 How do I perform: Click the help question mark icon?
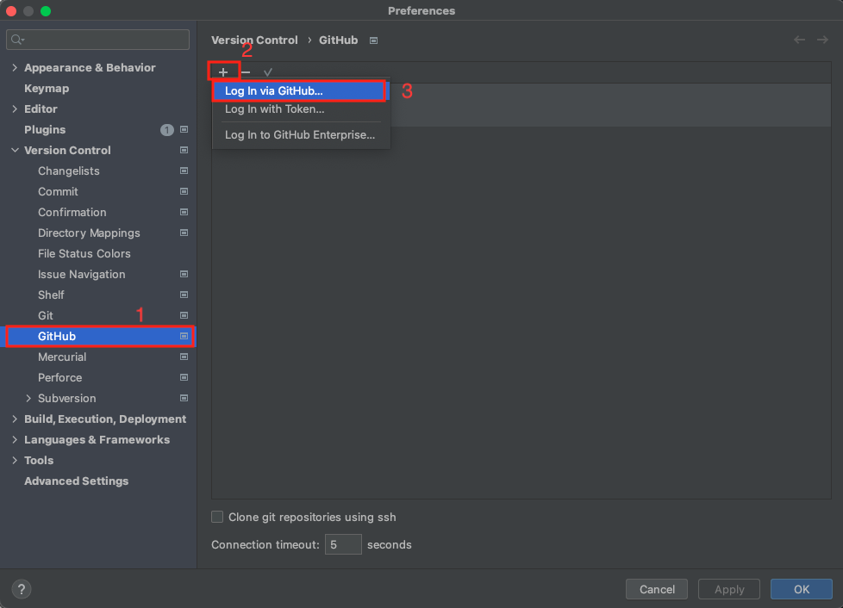point(22,589)
